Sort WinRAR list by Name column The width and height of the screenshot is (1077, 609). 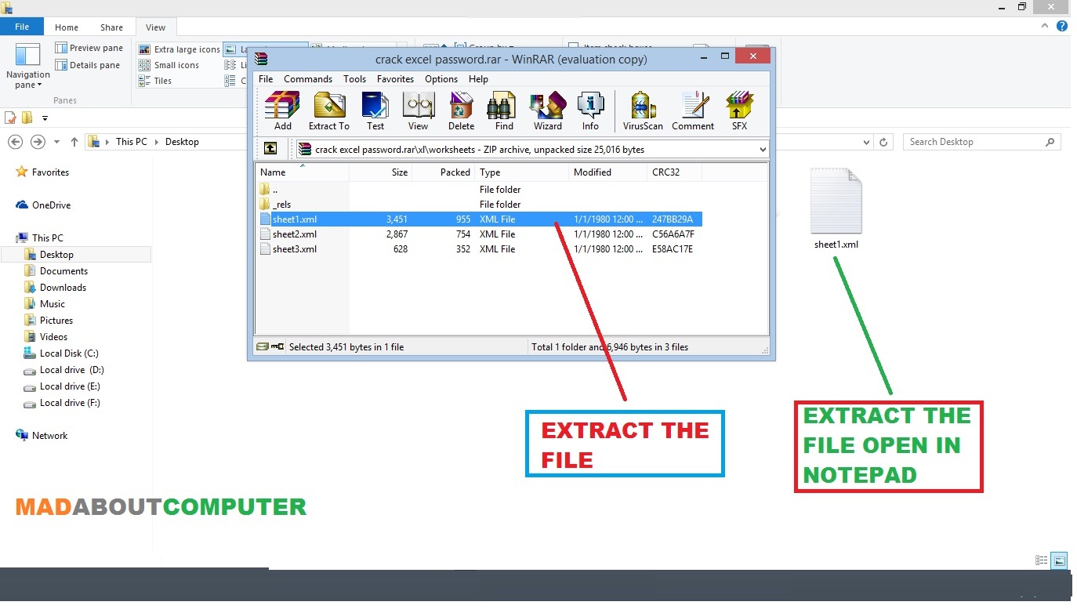click(x=302, y=172)
